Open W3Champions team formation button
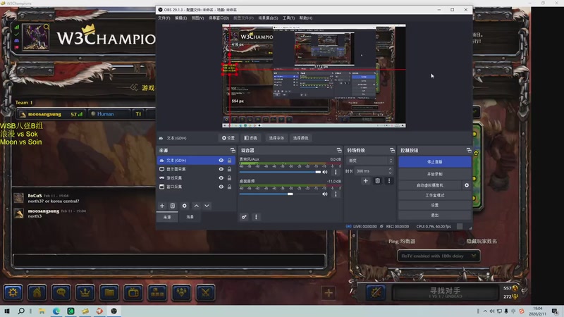564x317 pixels. [x=157, y=292]
